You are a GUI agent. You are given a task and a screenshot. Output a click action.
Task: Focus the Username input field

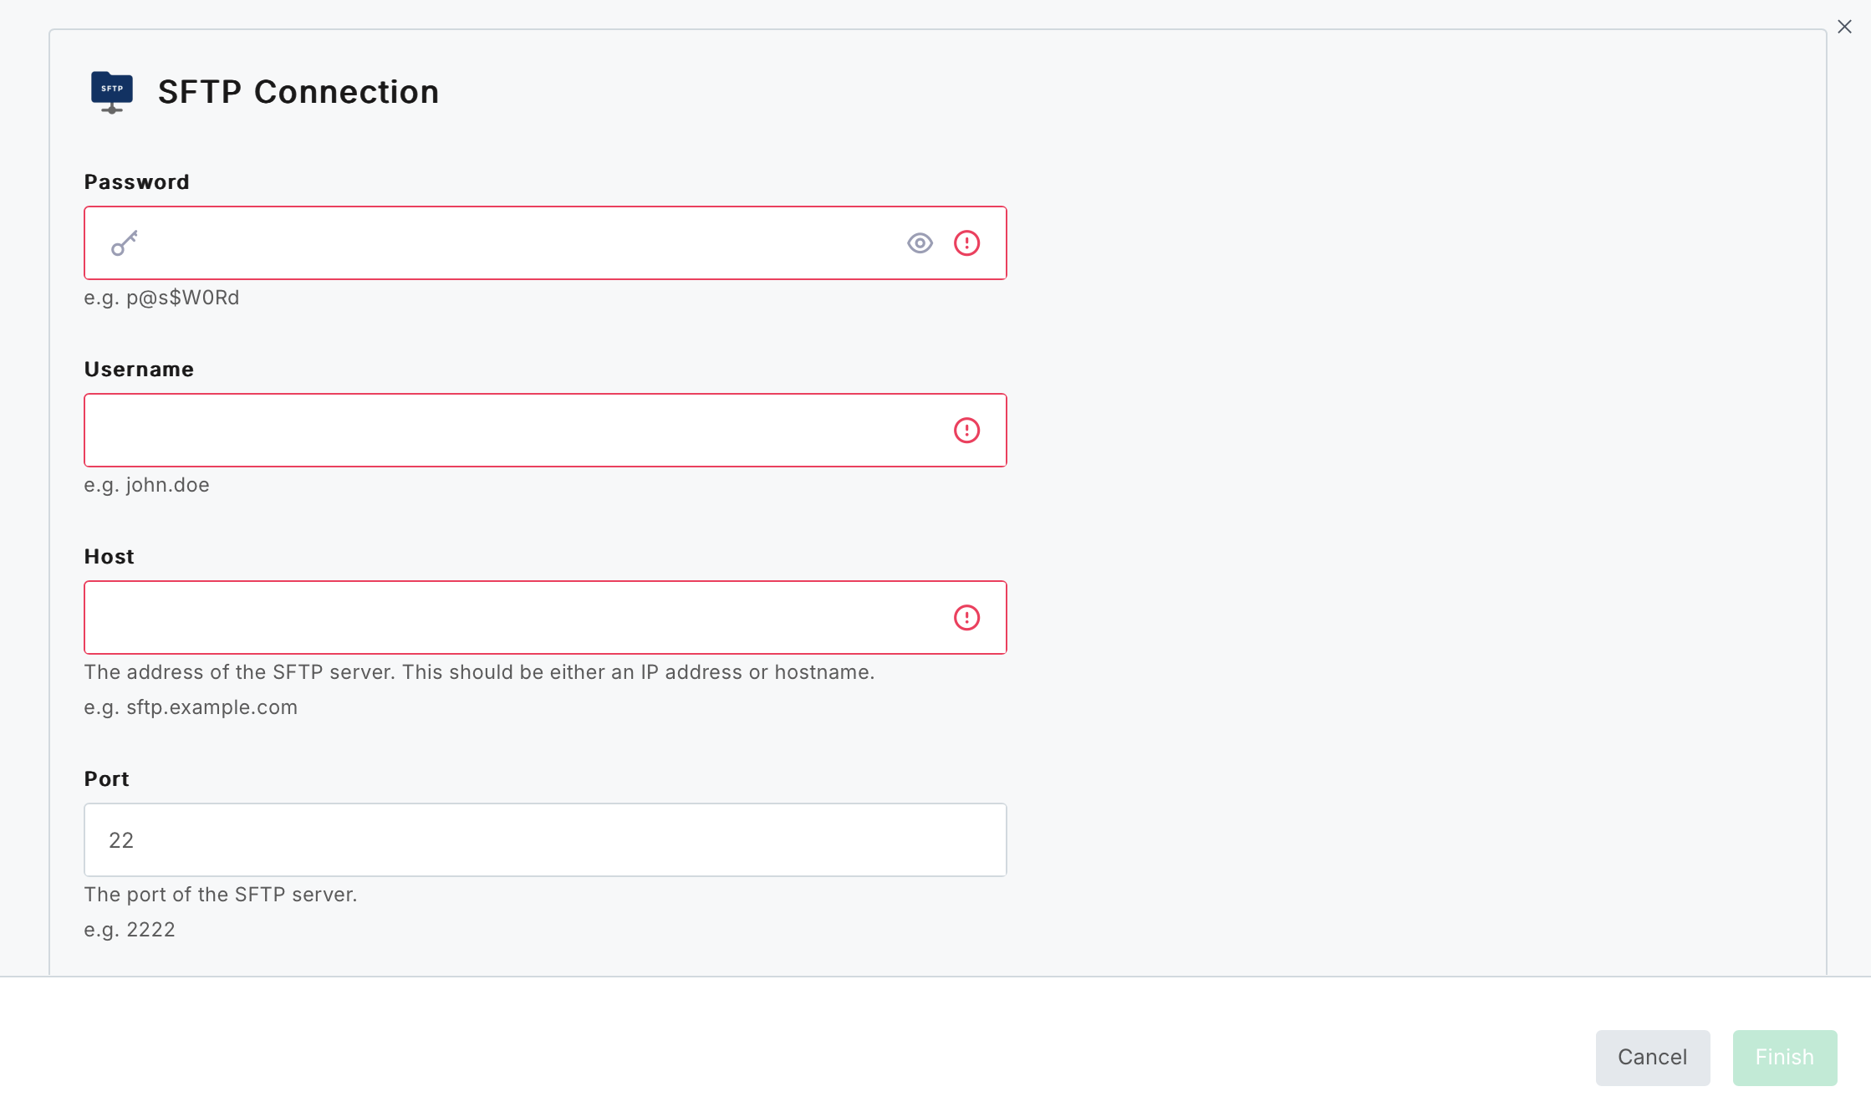(545, 431)
